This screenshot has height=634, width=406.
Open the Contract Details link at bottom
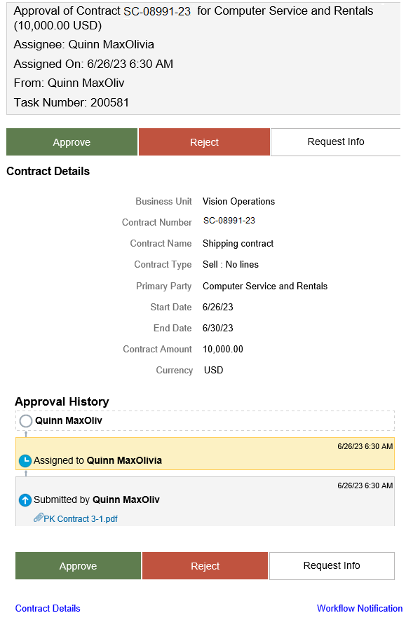coord(48,608)
